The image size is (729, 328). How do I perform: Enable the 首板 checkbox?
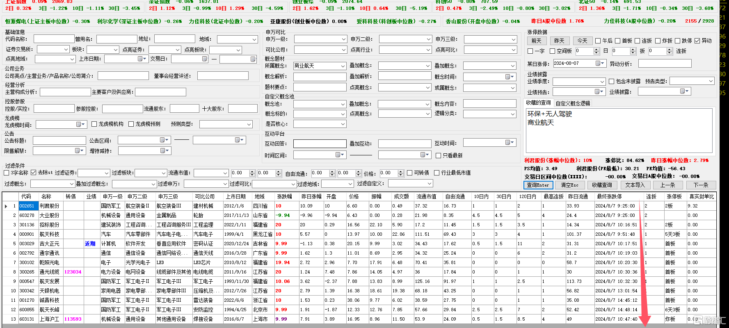tap(617, 41)
